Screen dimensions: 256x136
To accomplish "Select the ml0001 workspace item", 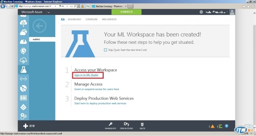I will (42, 39).
